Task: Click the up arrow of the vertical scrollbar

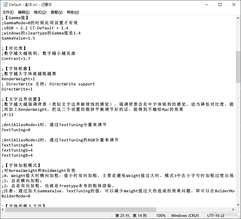Action: coord(239,18)
